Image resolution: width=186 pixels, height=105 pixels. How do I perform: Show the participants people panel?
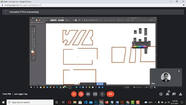point(167,94)
